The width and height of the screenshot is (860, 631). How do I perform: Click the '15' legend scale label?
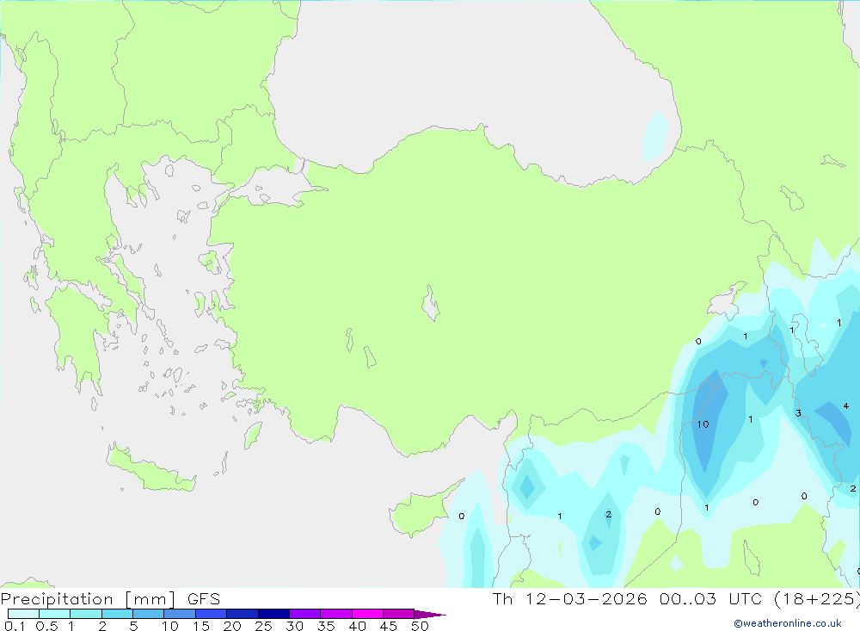[201, 626]
